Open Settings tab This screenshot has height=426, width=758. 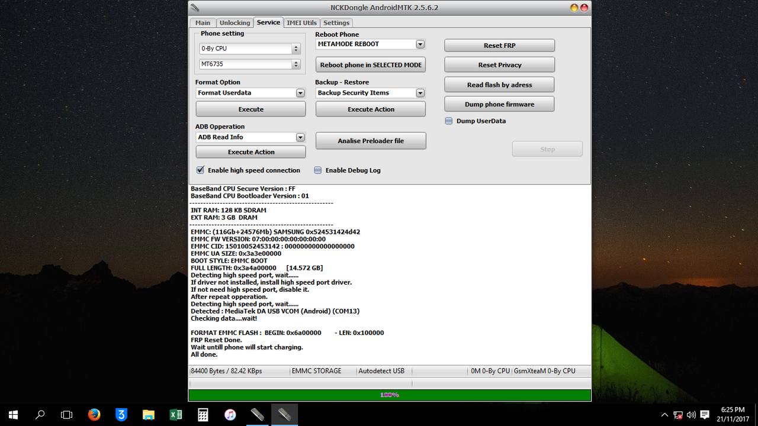[x=336, y=23]
